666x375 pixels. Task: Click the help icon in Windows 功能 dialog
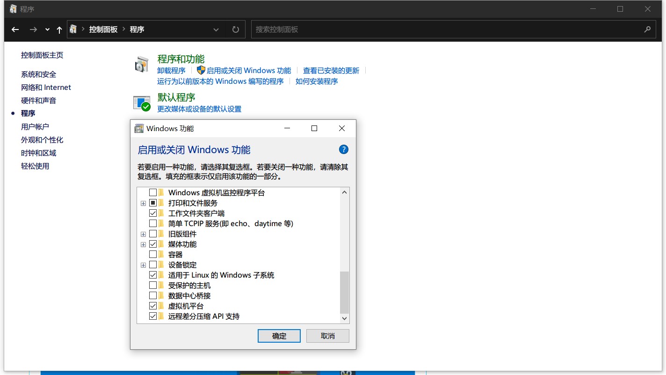tap(343, 150)
